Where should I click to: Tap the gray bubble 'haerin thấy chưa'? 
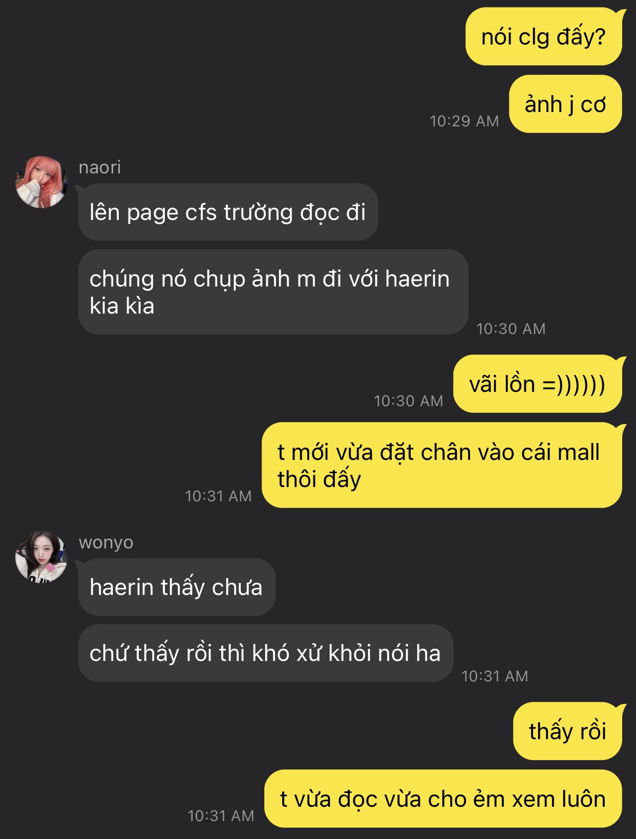point(177,587)
